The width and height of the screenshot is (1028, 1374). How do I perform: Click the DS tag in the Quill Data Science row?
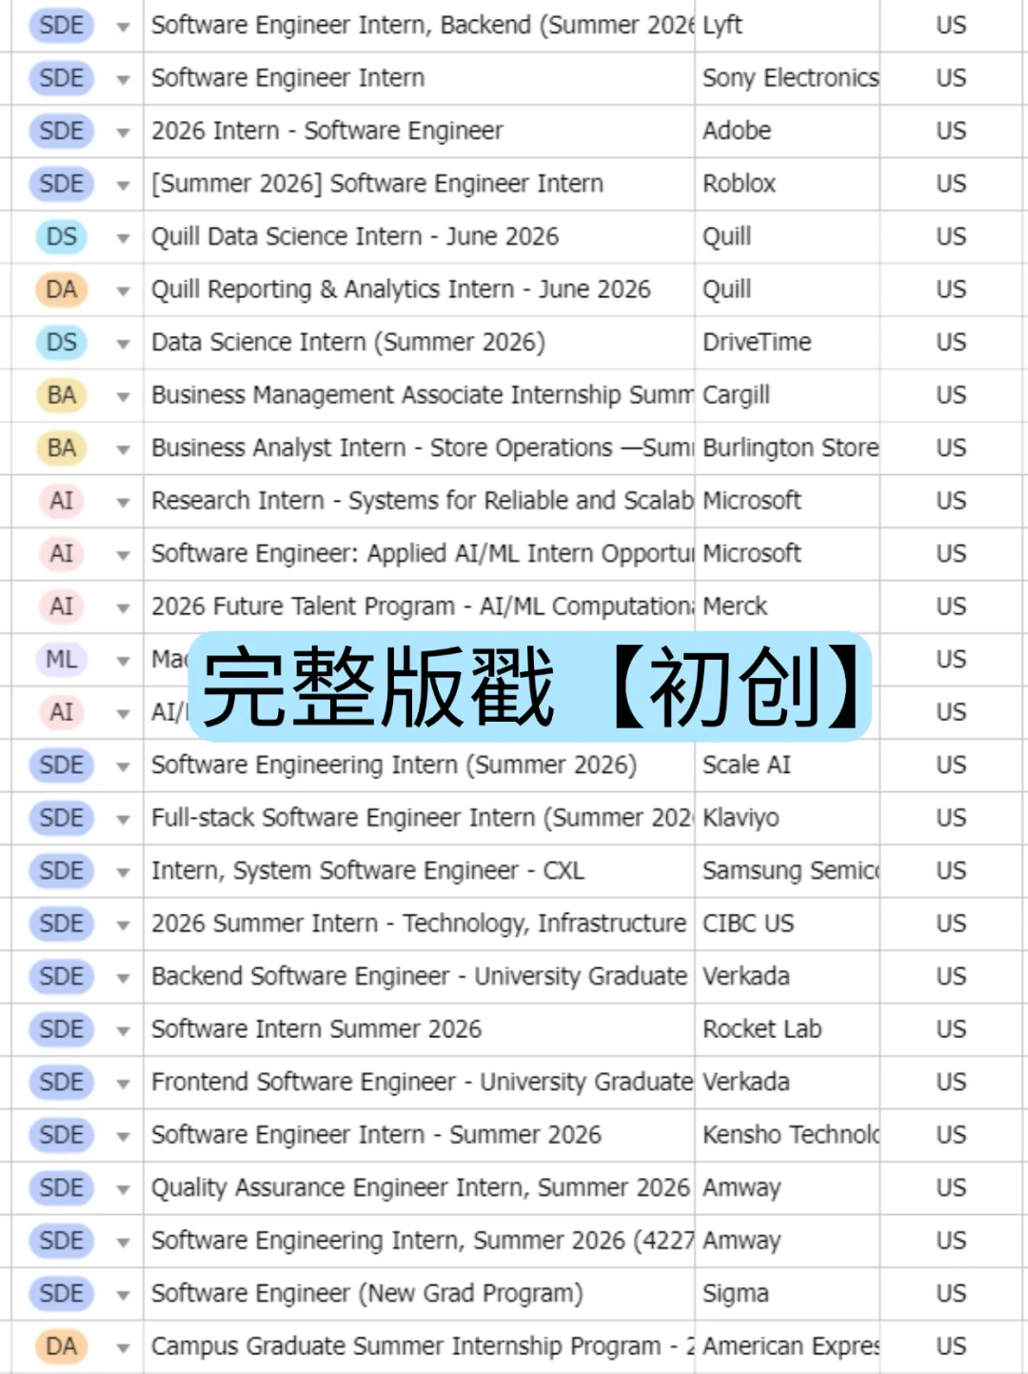click(62, 236)
